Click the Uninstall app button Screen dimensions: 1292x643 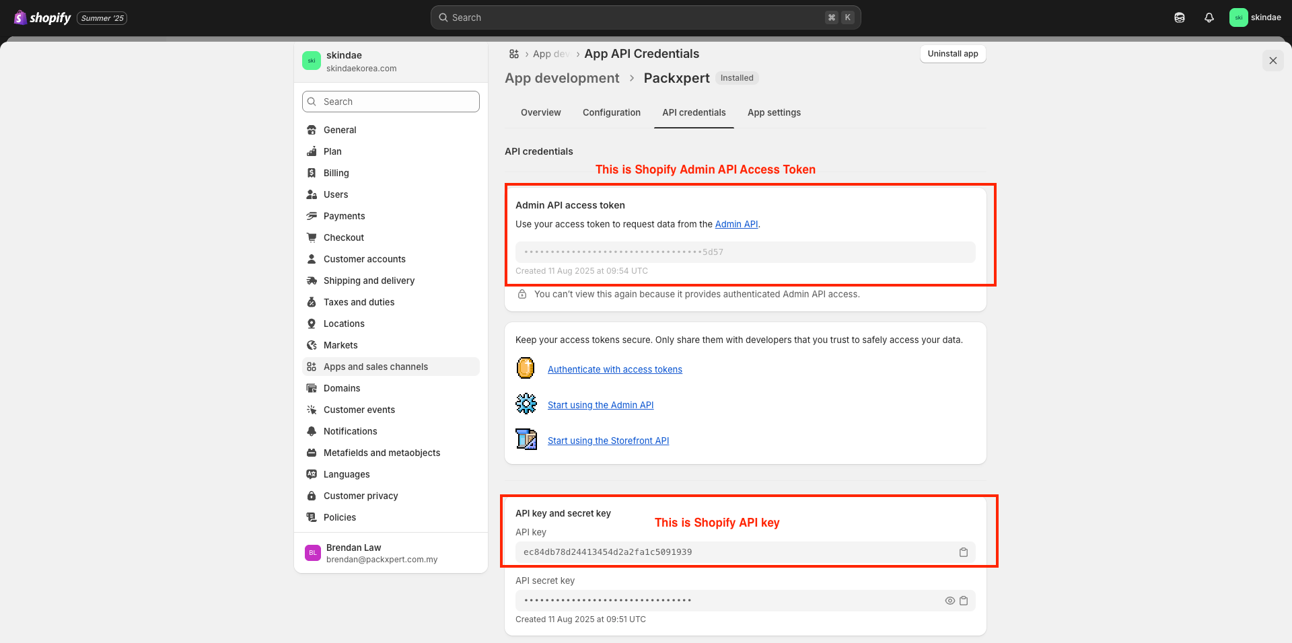pyautogui.click(x=953, y=54)
